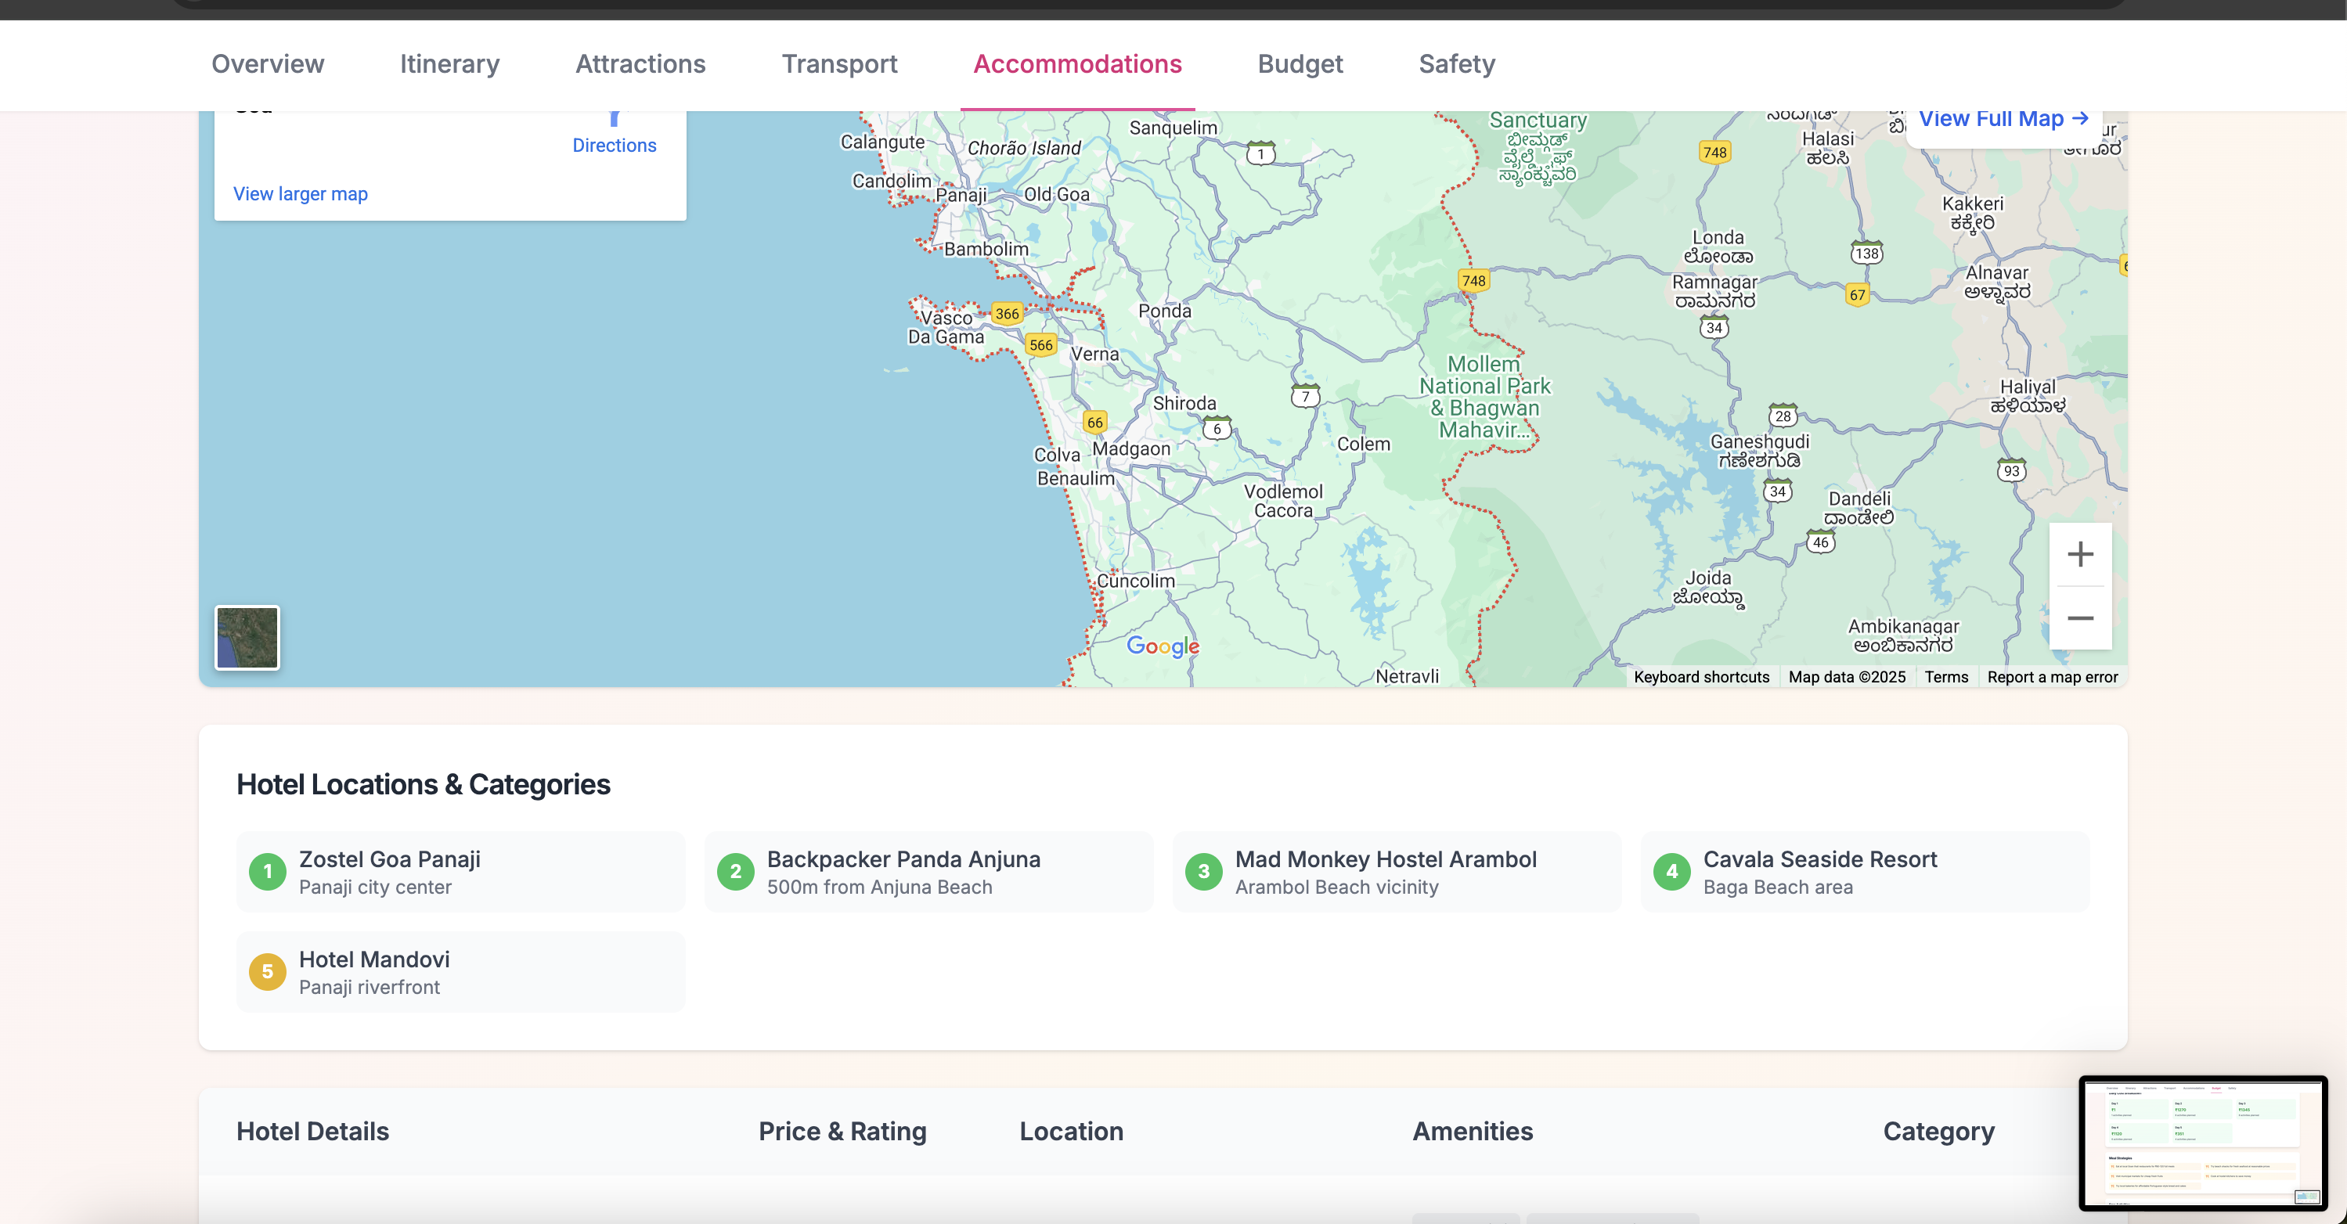Click the Hotel Details column header
This screenshot has height=1224, width=2347.
[312, 1131]
